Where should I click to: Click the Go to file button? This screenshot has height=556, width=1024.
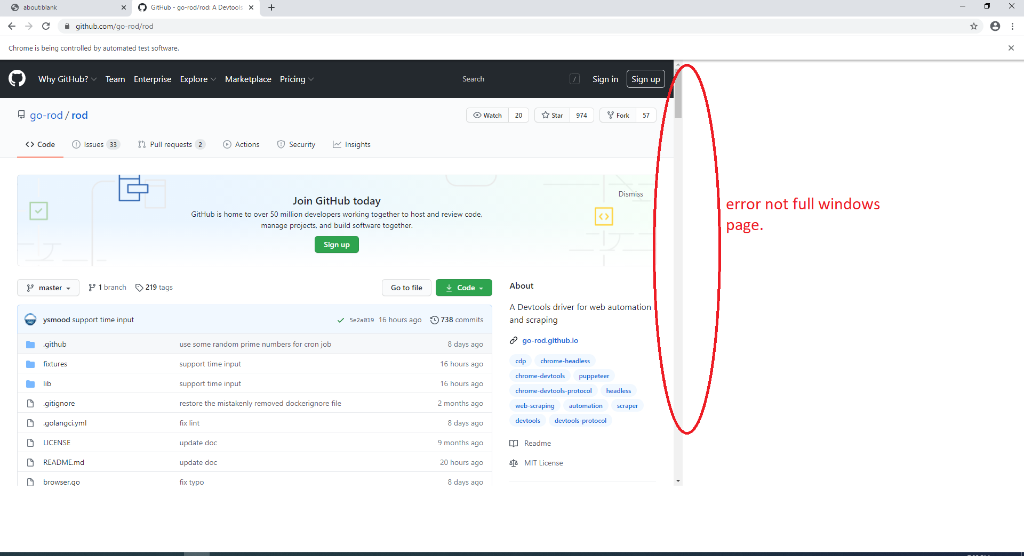tap(406, 288)
